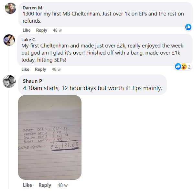Open Darren M's name link
Viewport: 194px width, 194px height.
tap(32, 8)
